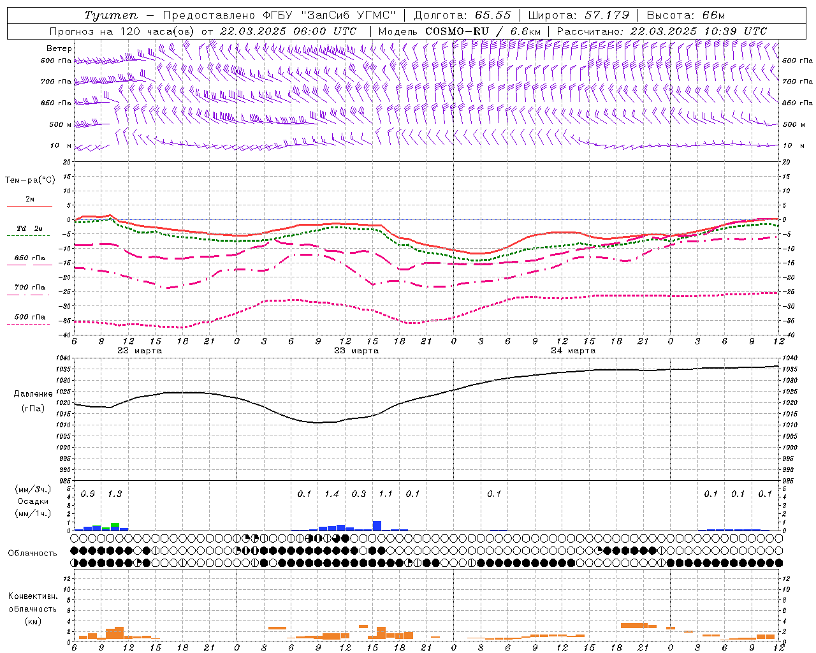Click 'Прогноз на 120 часа(ов)' forecast text
816x653 pixels.
(x=123, y=31)
